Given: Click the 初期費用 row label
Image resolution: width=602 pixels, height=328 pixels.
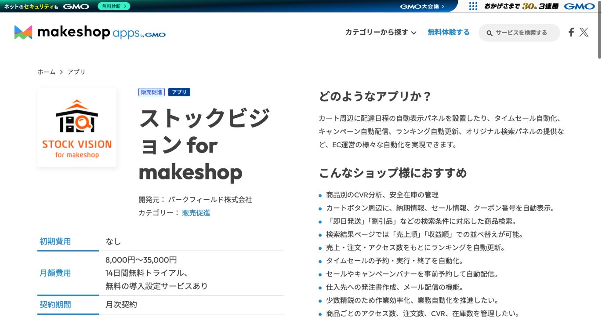Looking at the screenshot, I should pos(55,241).
